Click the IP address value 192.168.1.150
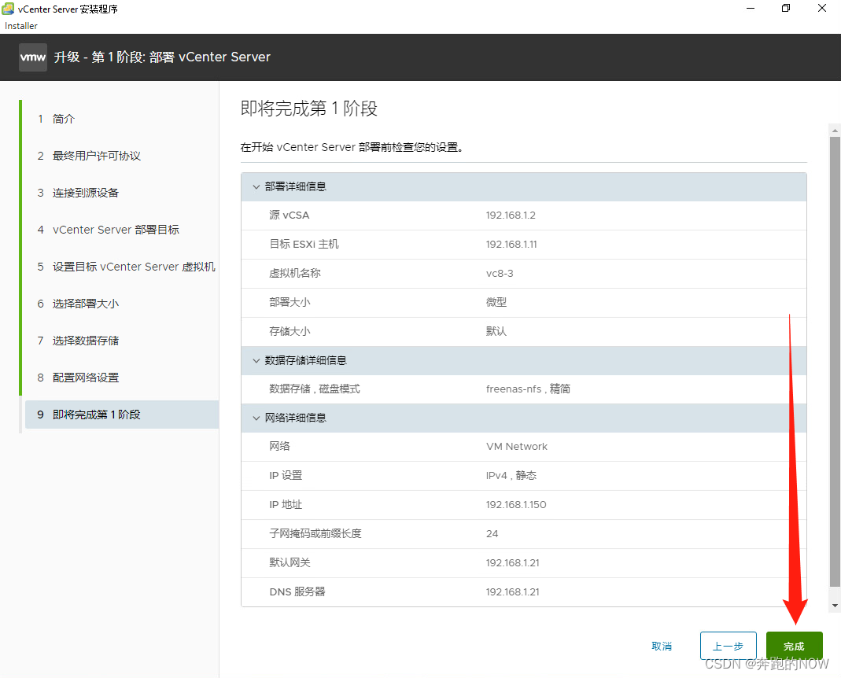 pyautogui.click(x=516, y=505)
